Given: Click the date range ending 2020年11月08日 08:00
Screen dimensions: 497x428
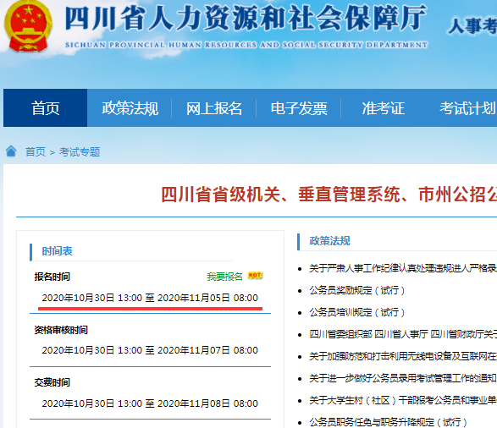Looking at the screenshot, I should tap(150, 403).
